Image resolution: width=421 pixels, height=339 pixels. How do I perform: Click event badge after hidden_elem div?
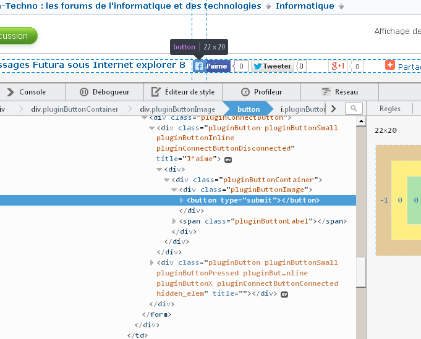tap(284, 295)
